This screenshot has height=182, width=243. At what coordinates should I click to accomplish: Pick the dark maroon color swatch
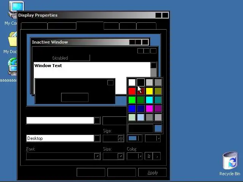(x=140, y=91)
